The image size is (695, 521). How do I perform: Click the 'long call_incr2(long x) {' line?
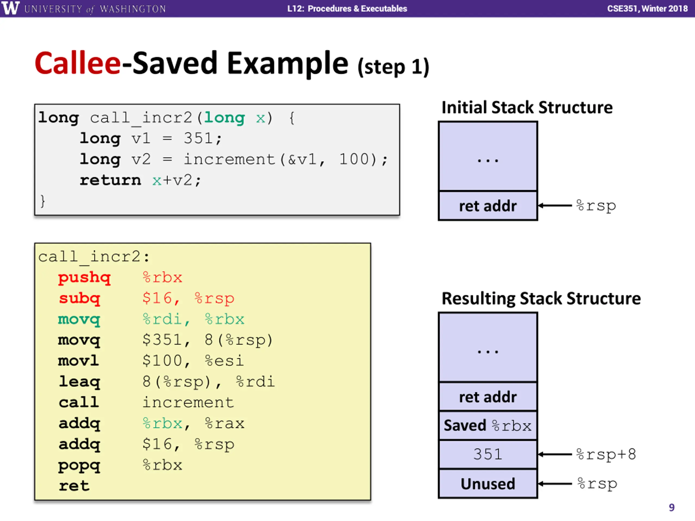coord(166,118)
